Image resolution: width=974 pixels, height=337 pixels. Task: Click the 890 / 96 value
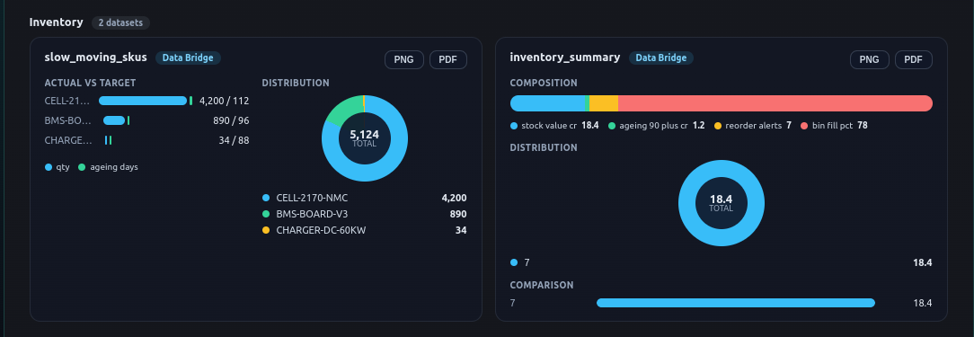(231, 120)
